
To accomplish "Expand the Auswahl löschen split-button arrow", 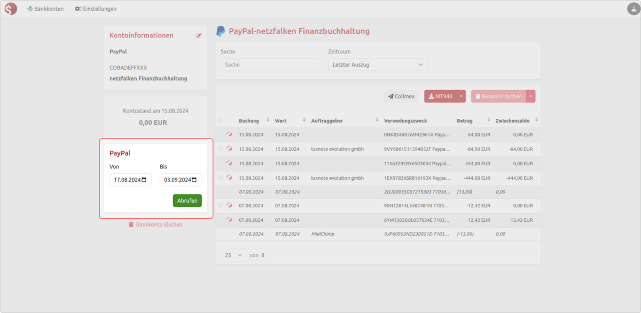I will (530, 96).
